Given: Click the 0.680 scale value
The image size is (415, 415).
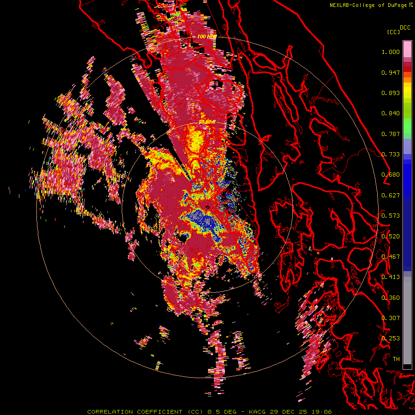Looking at the screenshot, I should (391, 175).
